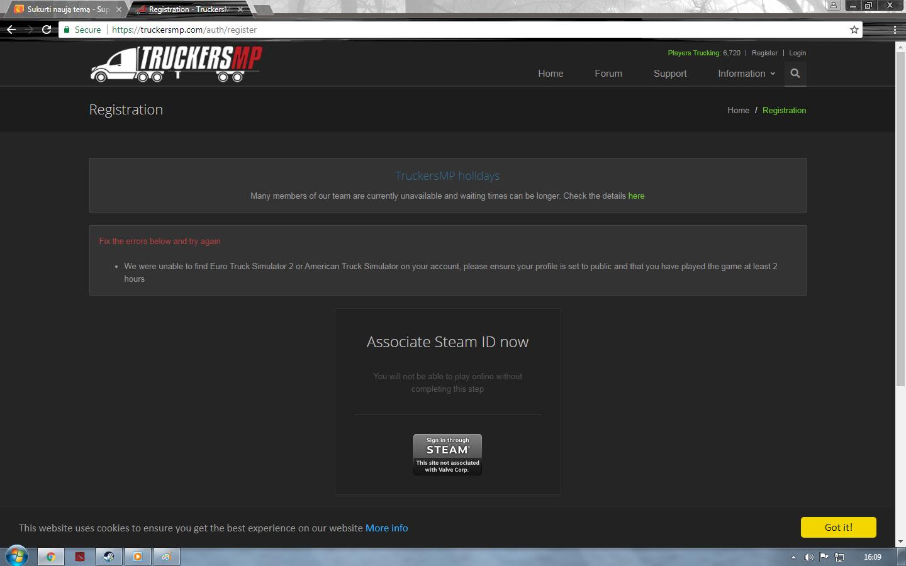The height and width of the screenshot is (566, 906).
Task: Show hidden tray icons arrow
Action: click(793, 557)
